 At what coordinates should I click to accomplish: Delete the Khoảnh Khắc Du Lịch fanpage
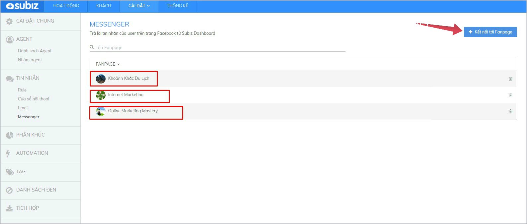pyautogui.click(x=510, y=79)
